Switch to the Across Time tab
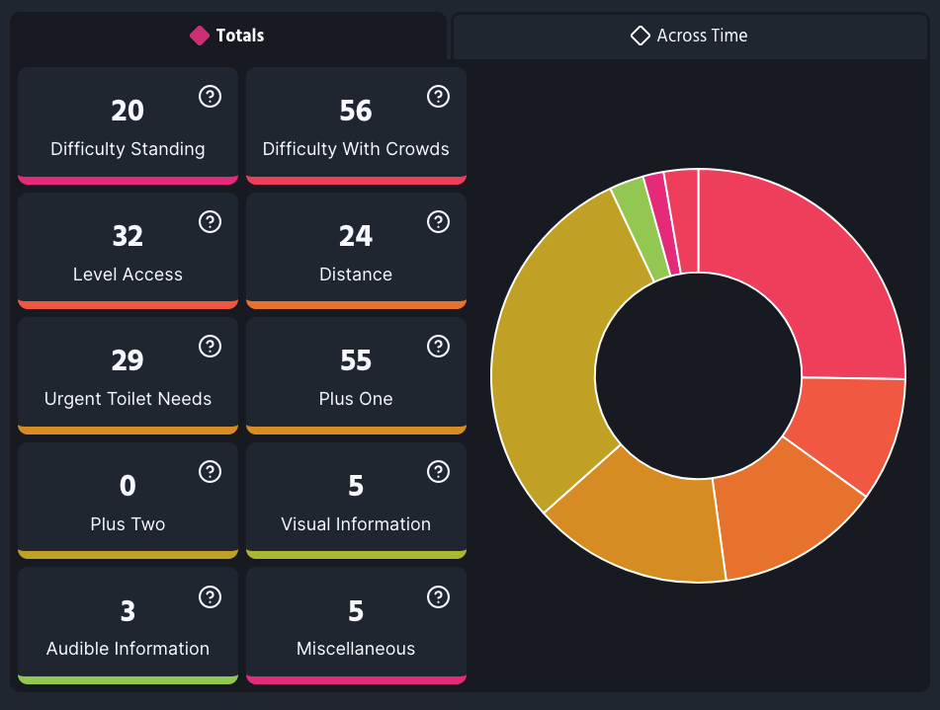Image resolution: width=940 pixels, height=710 pixels. 689,36
